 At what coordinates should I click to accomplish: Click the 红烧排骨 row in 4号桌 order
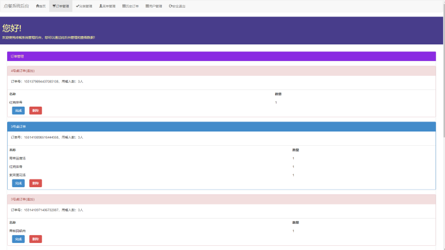coord(221,102)
